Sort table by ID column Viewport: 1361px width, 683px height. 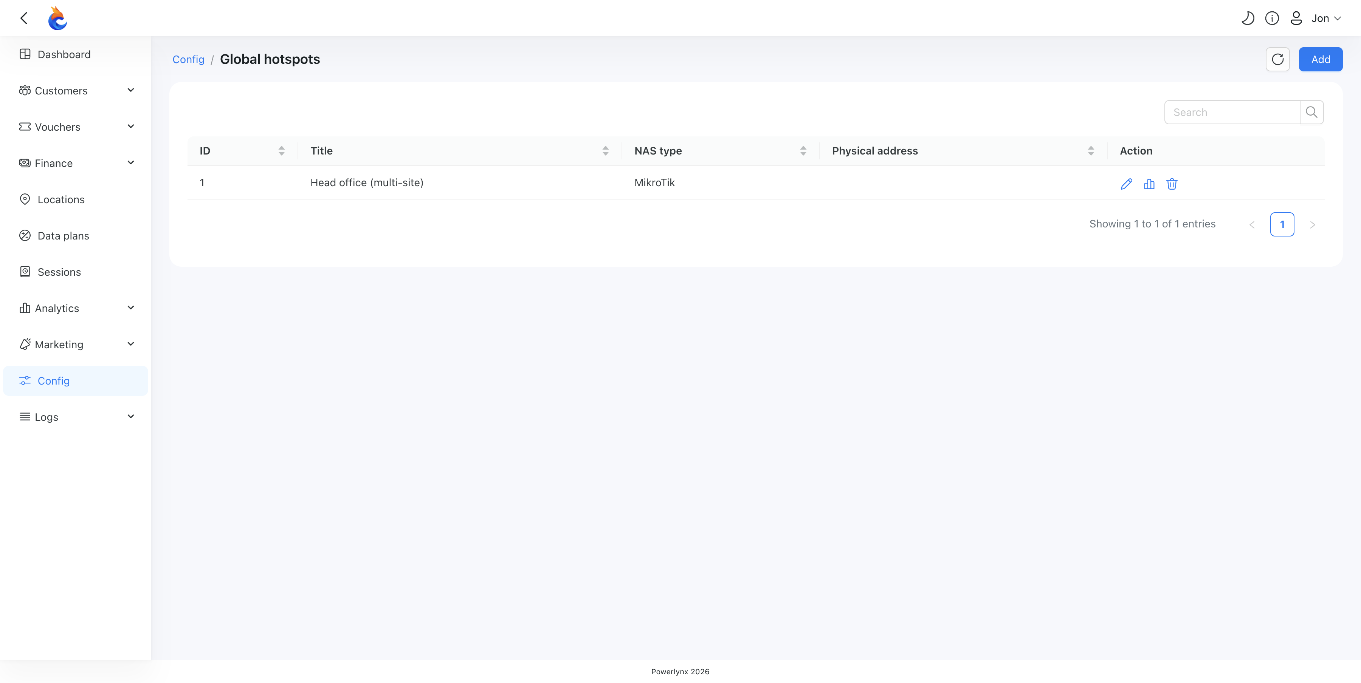click(x=281, y=151)
